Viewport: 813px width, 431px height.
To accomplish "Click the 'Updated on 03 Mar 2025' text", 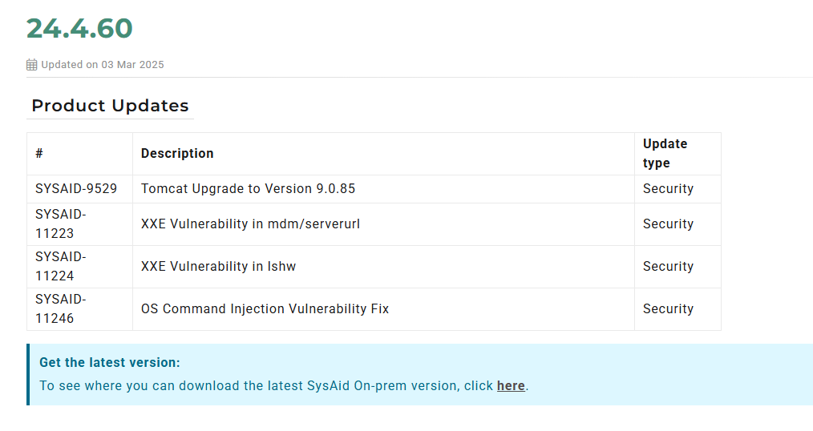I will (x=103, y=65).
